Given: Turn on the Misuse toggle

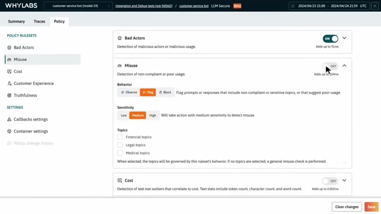Looking at the screenshot, I should click(x=330, y=66).
